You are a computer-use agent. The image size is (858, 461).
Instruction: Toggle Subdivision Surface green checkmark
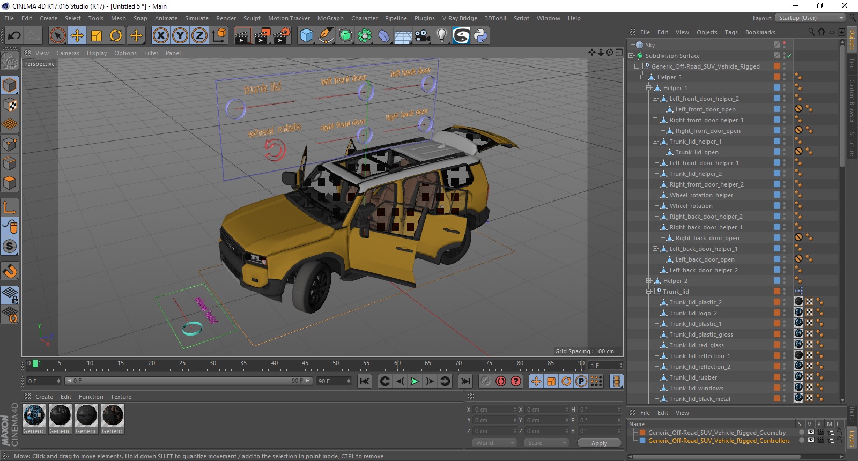tap(789, 56)
